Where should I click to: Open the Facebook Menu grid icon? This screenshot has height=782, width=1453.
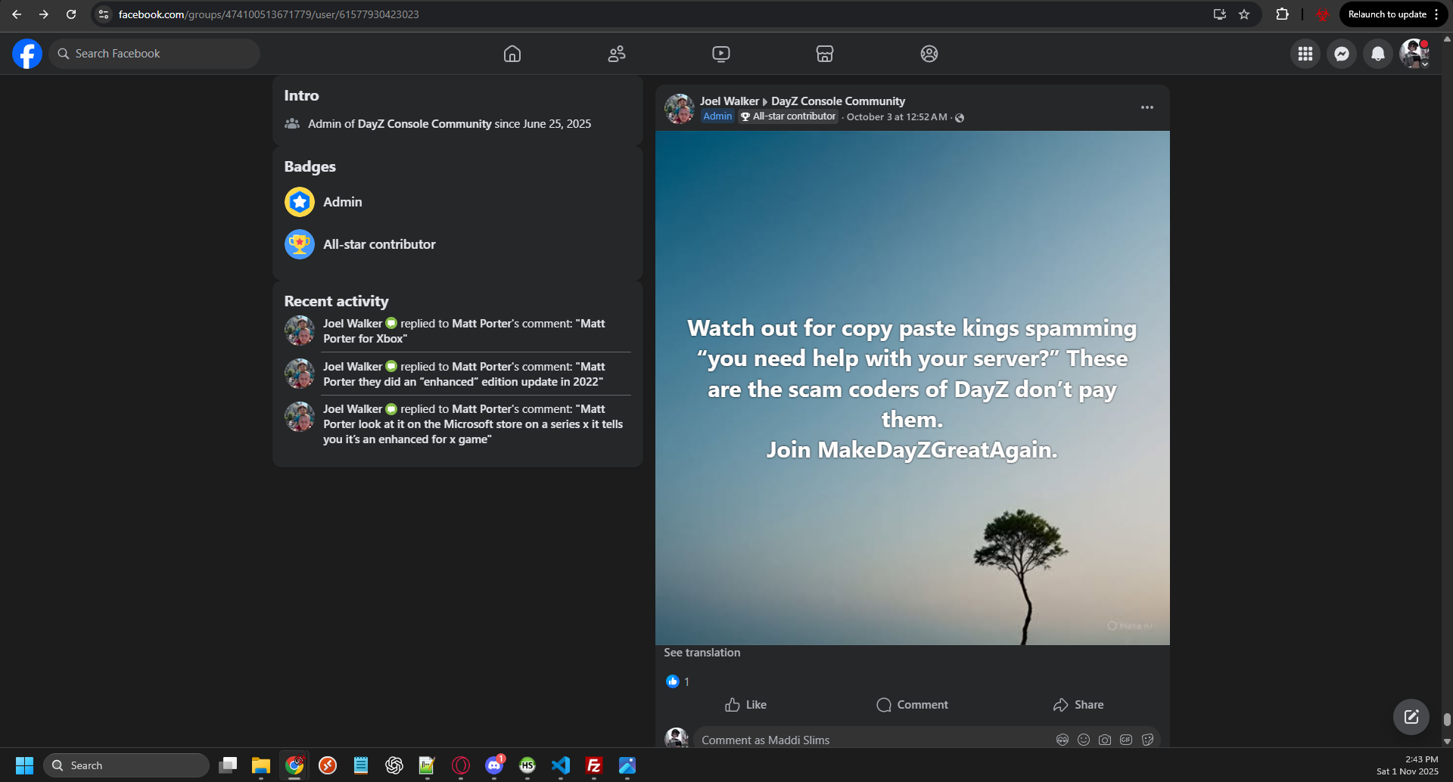point(1305,54)
